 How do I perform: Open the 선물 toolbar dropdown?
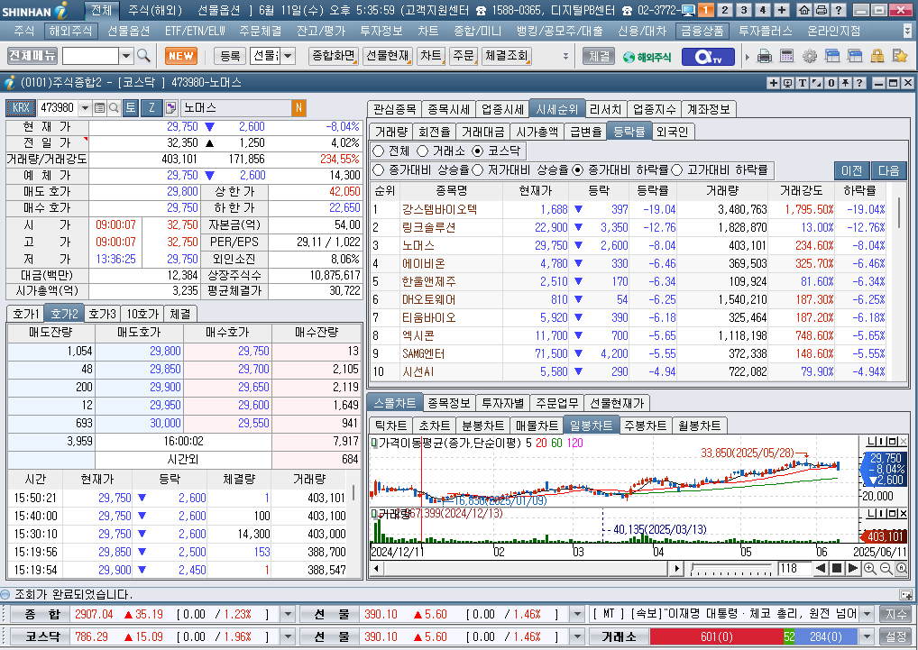coord(288,56)
